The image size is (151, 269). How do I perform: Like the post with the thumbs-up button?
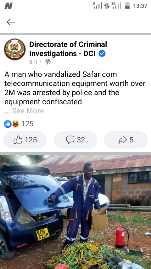tap(25, 140)
